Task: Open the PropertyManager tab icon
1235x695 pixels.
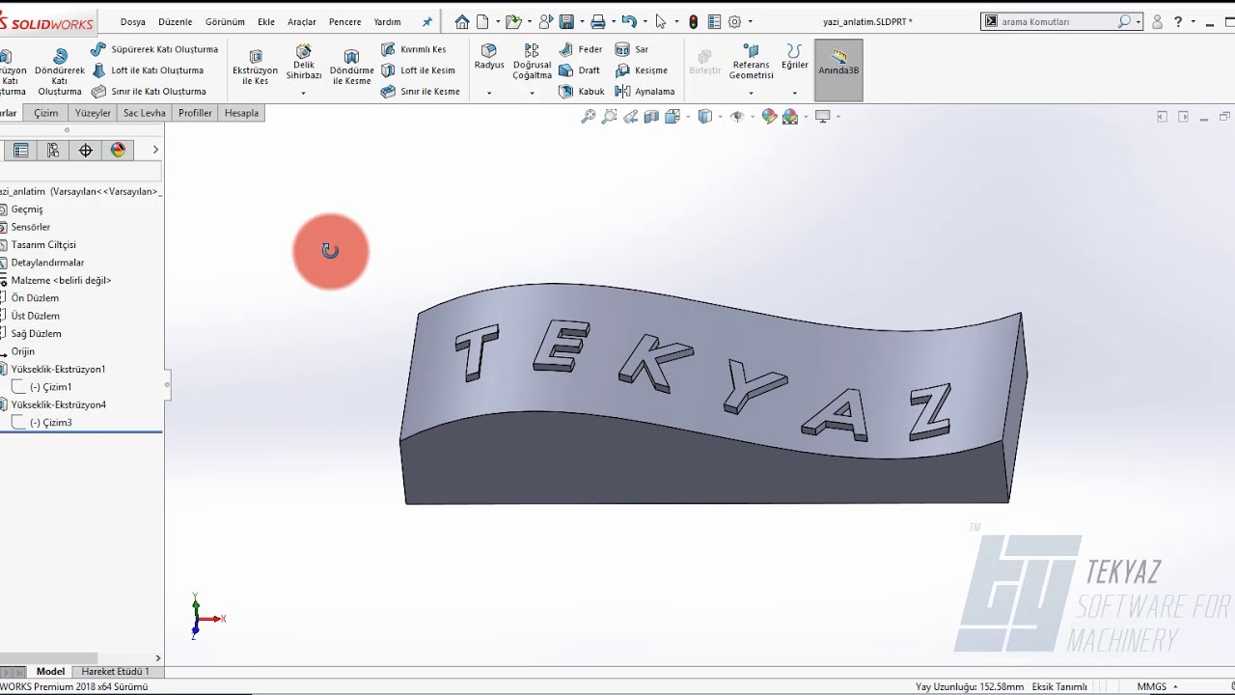Action: 20,150
